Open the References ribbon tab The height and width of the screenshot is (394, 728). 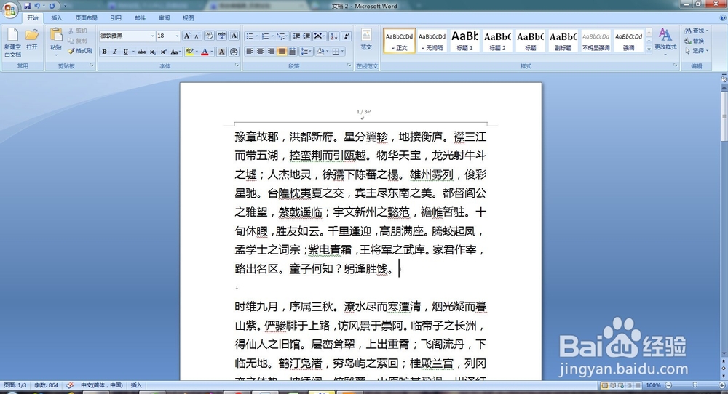pyautogui.click(x=116, y=18)
